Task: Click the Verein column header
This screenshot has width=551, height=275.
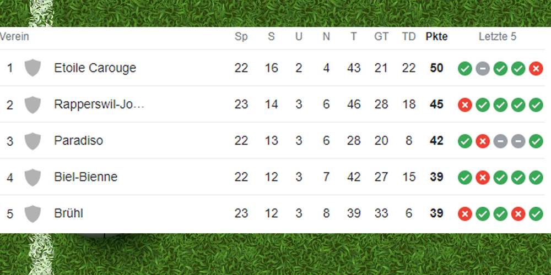Action: (x=14, y=36)
